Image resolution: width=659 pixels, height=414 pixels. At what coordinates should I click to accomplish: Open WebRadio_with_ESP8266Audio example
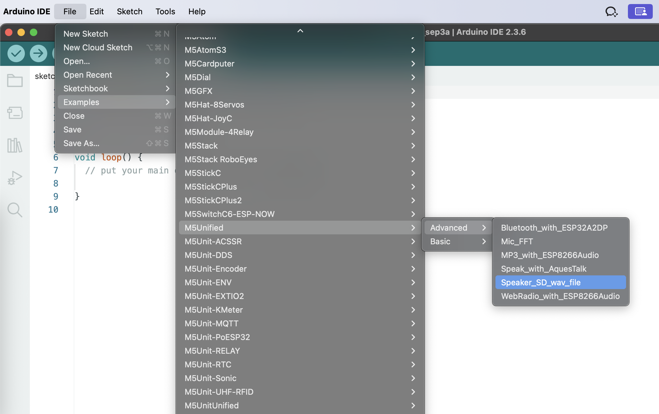coord(561,296)
